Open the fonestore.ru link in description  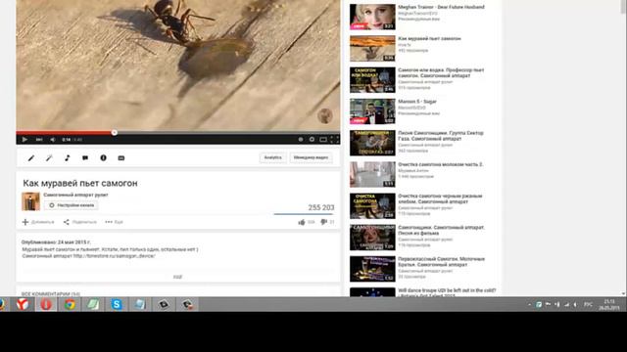coord(114,256)
